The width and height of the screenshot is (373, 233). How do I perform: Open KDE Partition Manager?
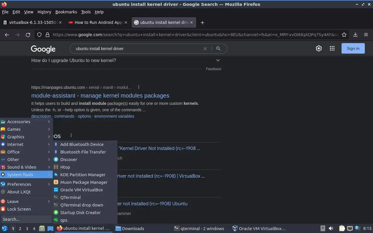pos(85,175)
